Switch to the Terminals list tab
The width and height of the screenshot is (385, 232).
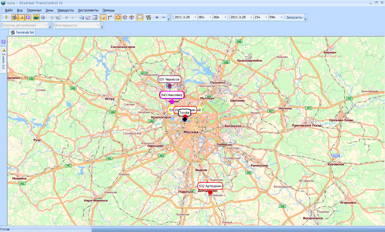(x=23, y=32)
